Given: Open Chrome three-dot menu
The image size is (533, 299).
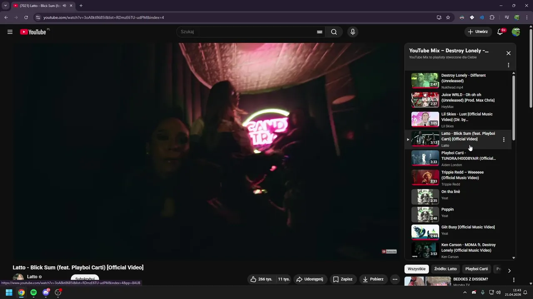Looking at the screenshot, I should coord(526,17).
